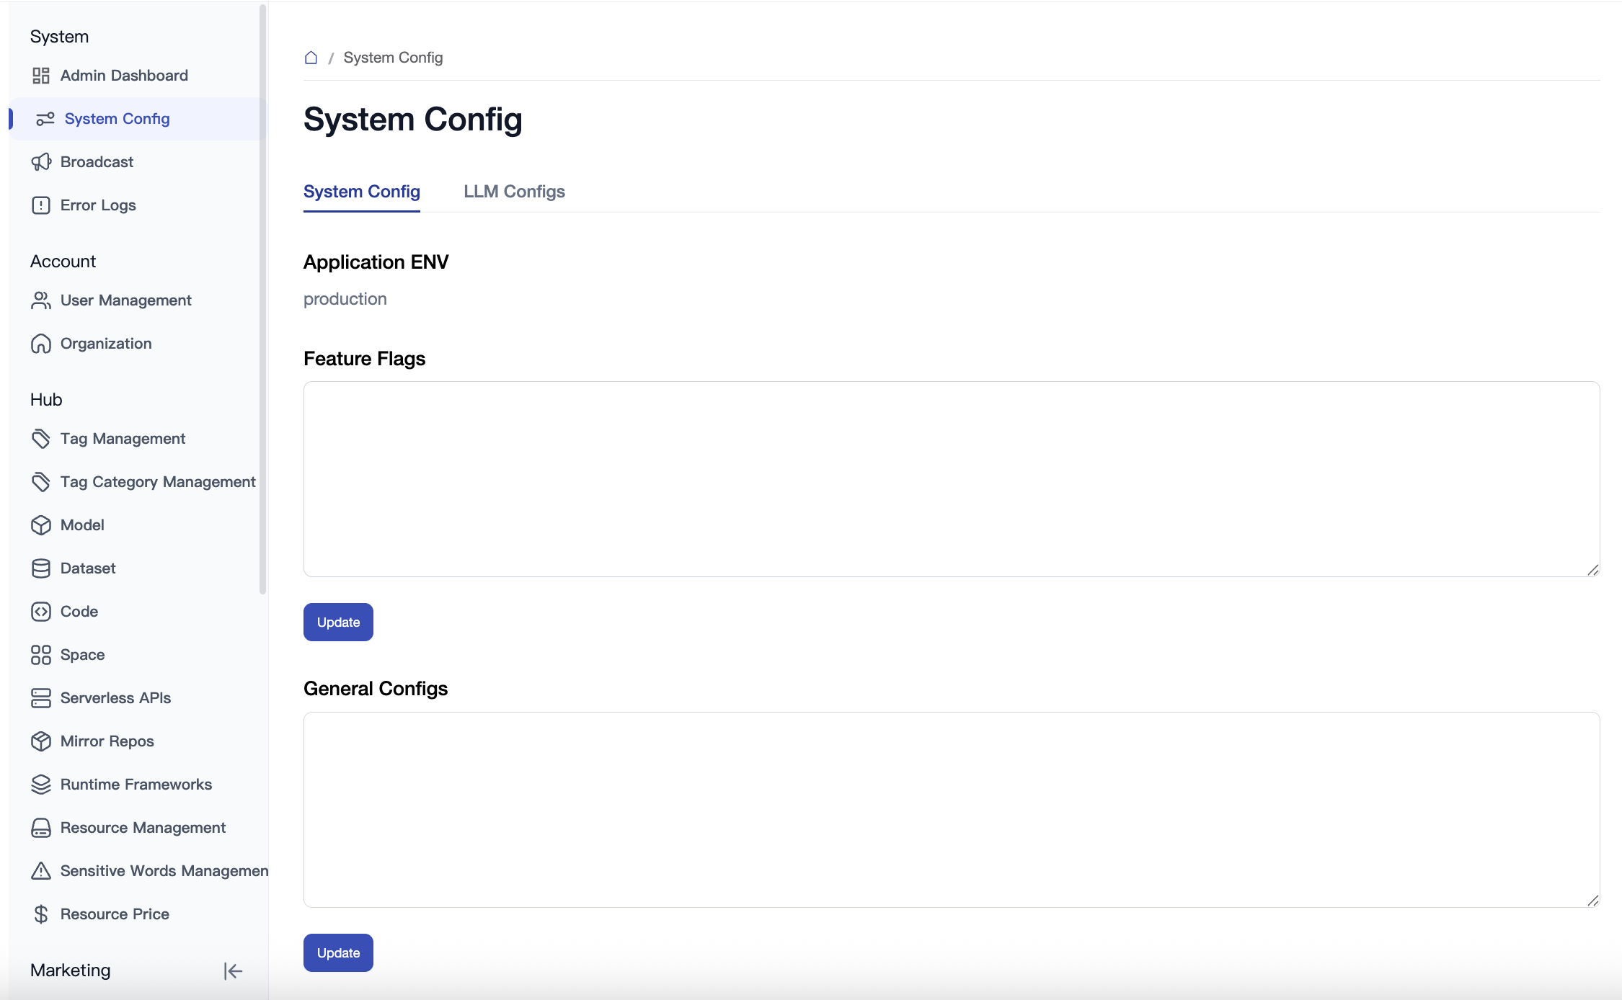Image resolution: width=1622 pixels, height=1000 pixels.
Task: Open Tag Category Management page
Action: (158, 482)
